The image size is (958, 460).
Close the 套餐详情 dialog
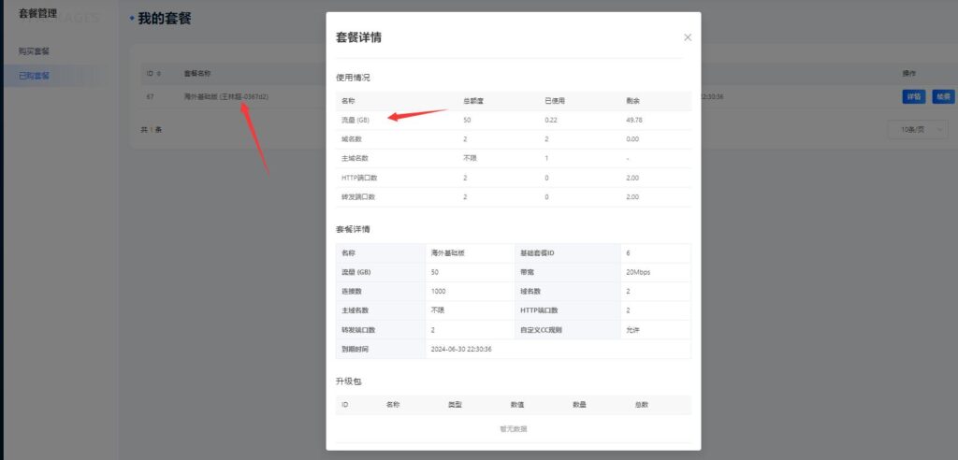pos(688,37)
